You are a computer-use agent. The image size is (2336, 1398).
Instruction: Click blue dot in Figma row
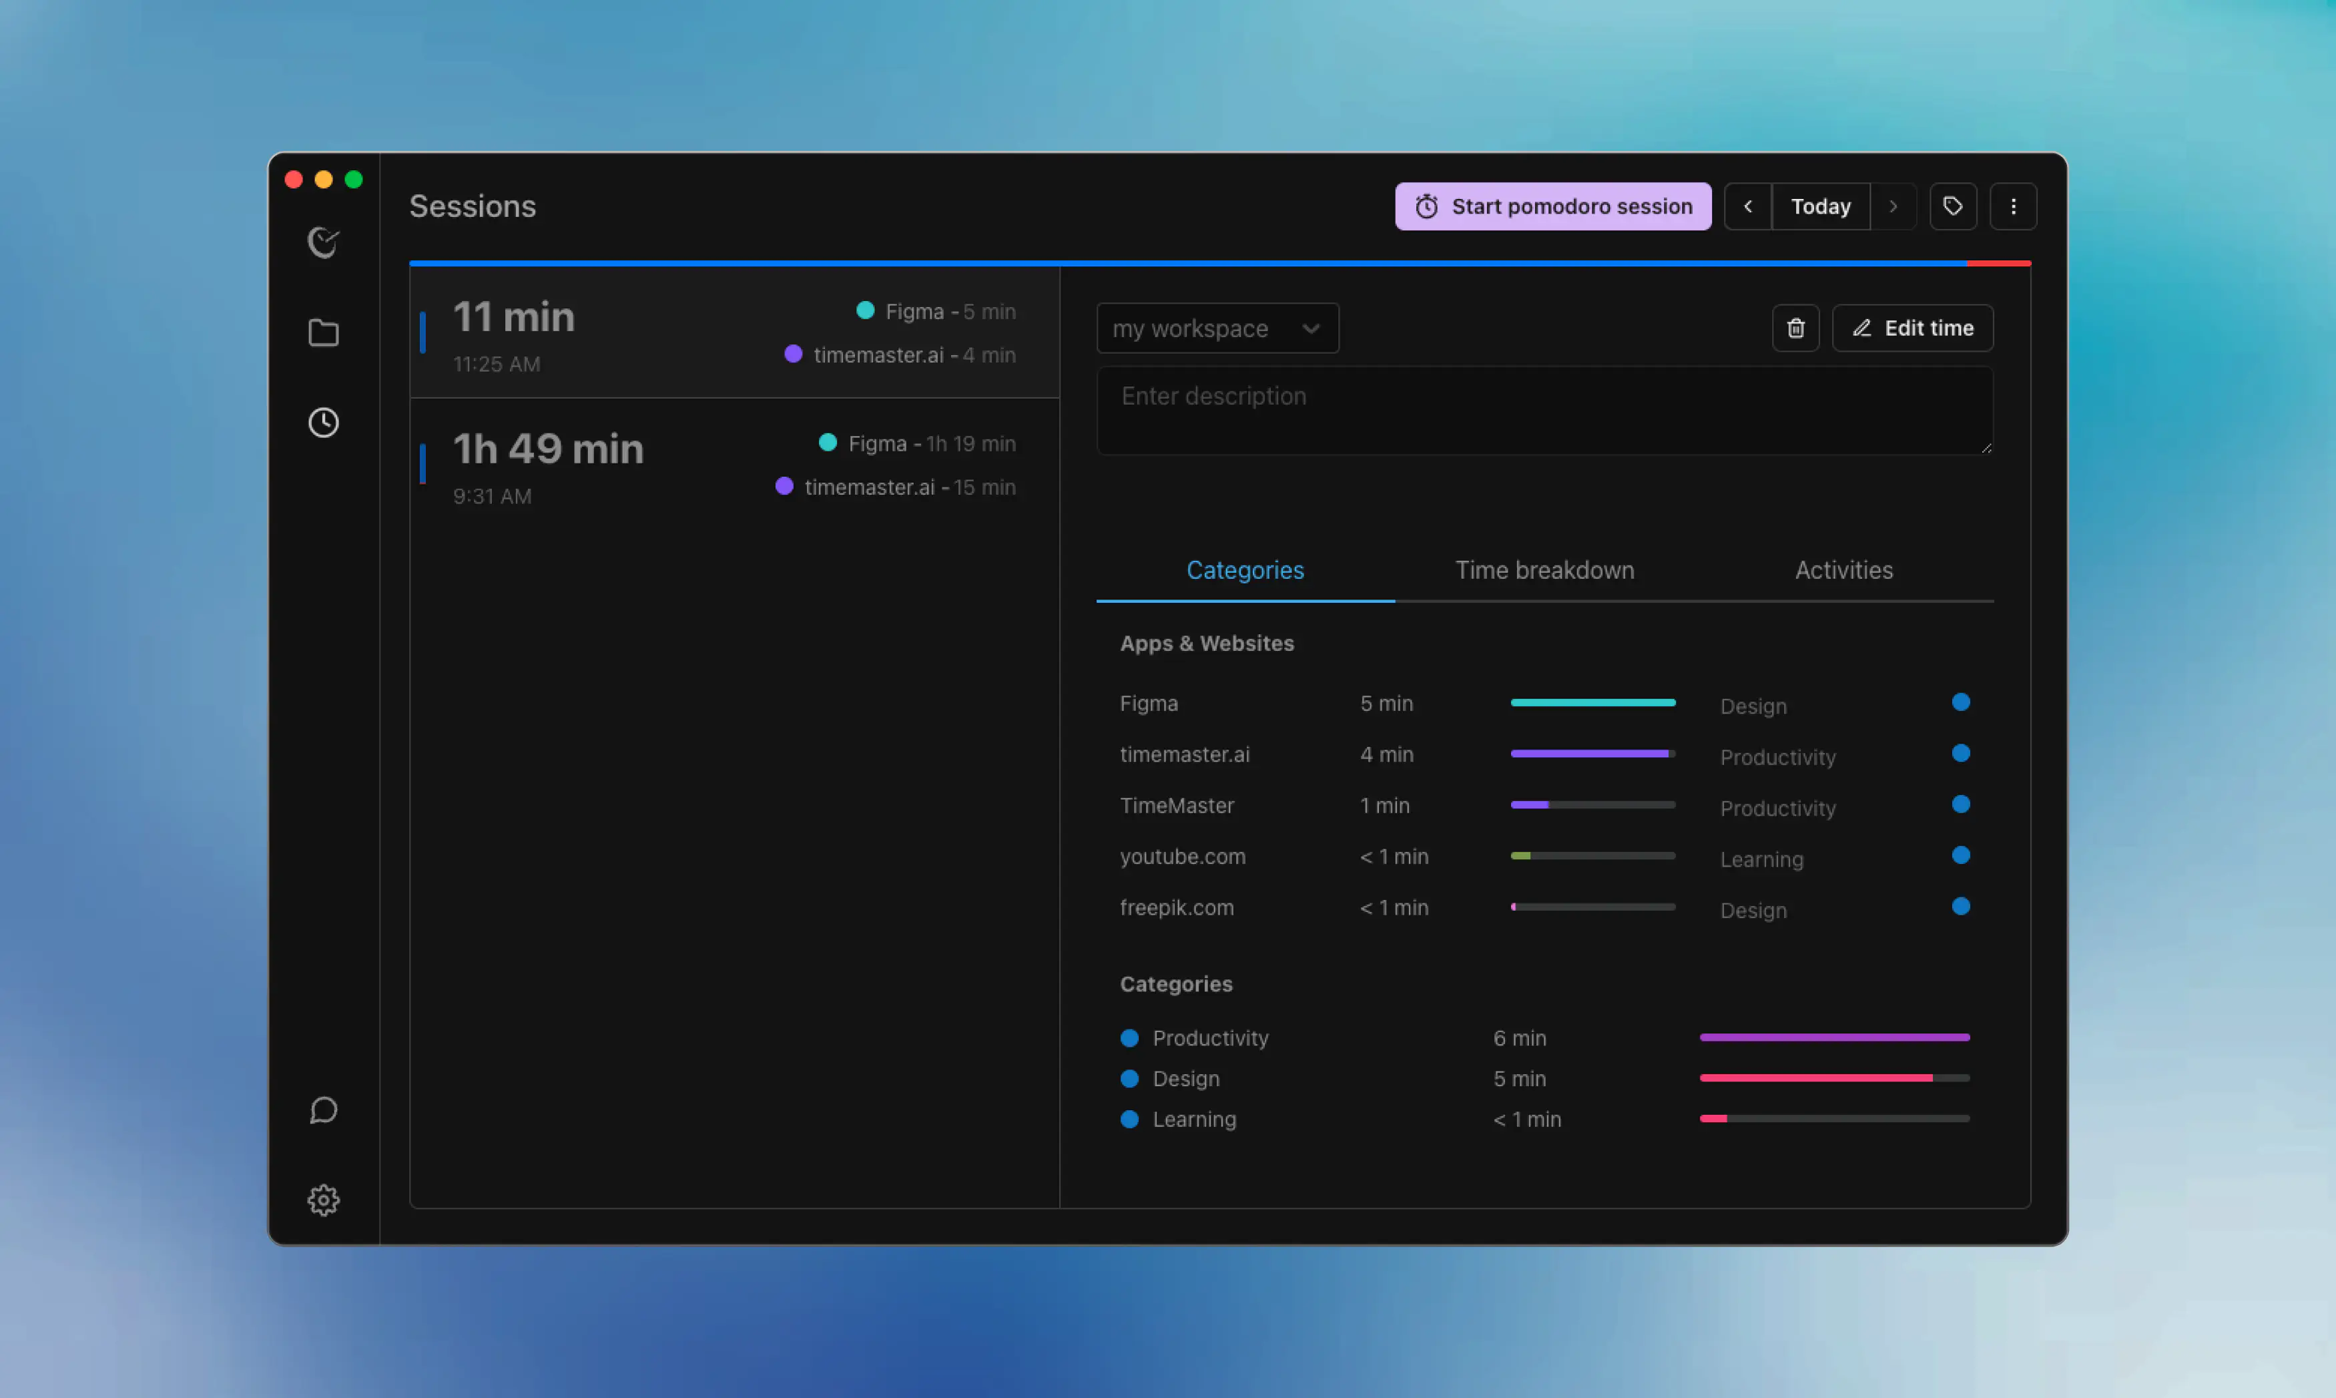pyautogui.click(x=1960, y=702)
